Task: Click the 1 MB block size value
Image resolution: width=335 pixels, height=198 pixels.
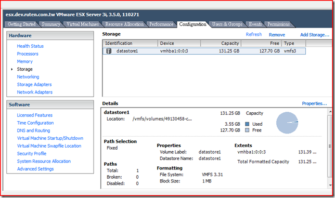Action: pyautogui.click(x=207, y=181)
